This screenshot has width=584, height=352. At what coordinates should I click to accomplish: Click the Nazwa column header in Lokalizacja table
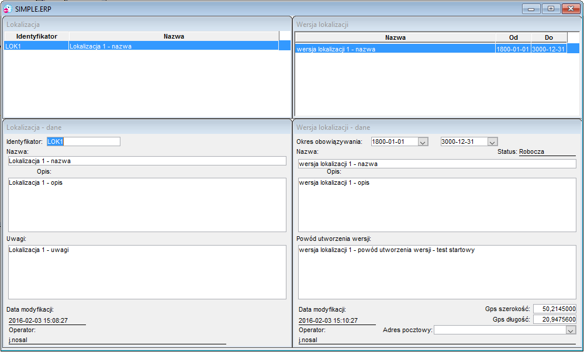point(174,36)
